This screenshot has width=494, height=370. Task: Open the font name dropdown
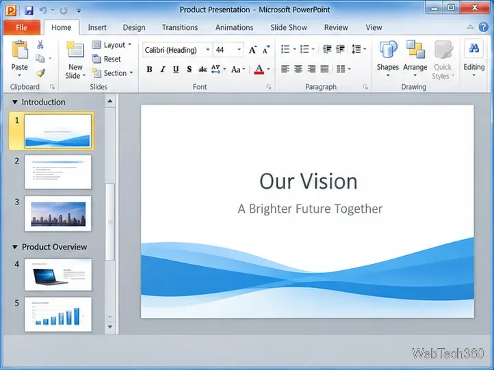[x=207, y=50]
